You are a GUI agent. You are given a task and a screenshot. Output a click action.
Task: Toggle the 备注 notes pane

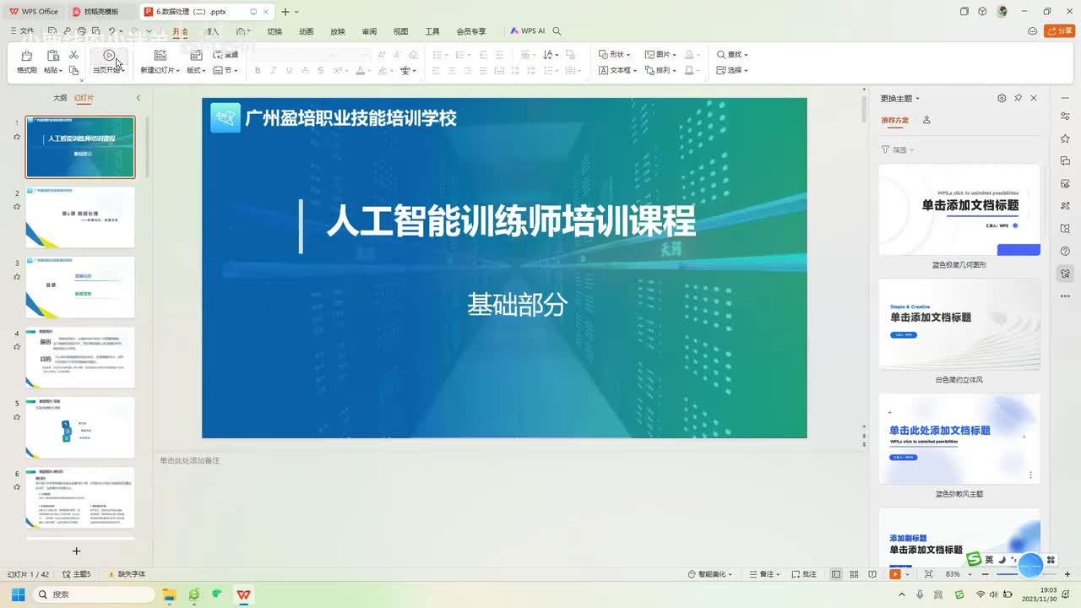tap(765, 574)
